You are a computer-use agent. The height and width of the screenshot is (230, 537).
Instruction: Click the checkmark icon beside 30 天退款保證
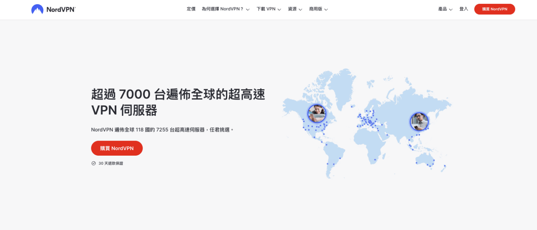(93, 163)
